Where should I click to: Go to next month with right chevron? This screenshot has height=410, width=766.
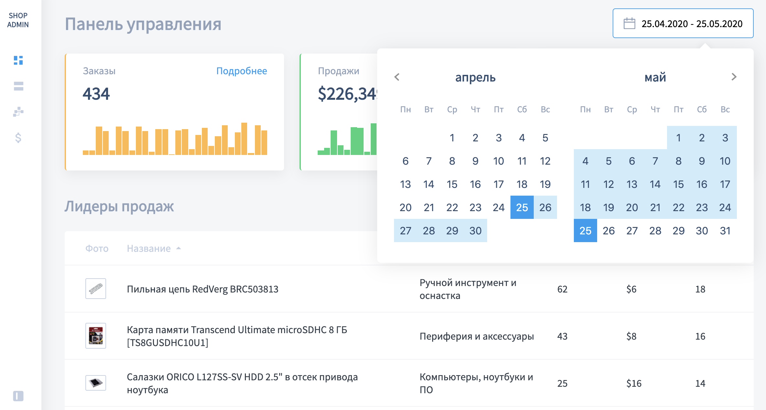pos(734,77)
